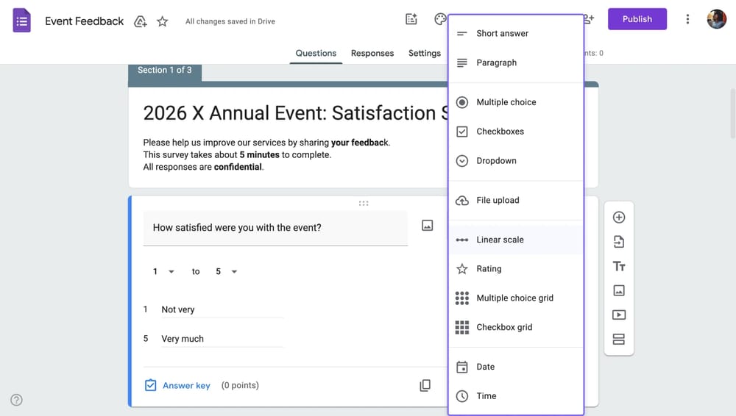Add section from side toolbar

(619, 339)
